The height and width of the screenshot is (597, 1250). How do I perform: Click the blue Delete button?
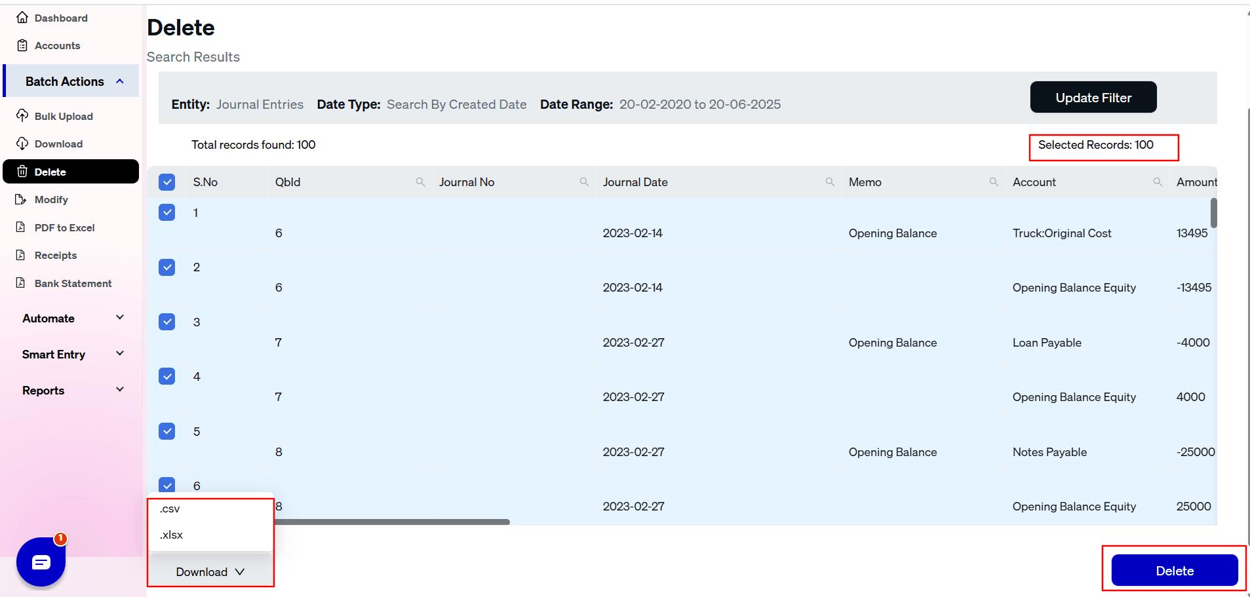(x=1175, y=571)
